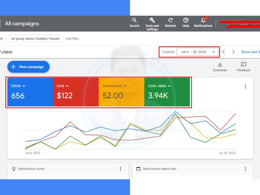Open the Notifications bell

(x=203, y=22)
